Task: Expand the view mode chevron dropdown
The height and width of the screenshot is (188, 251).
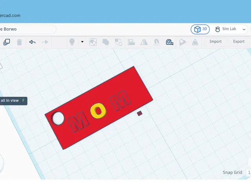Action: pos(244,29)
